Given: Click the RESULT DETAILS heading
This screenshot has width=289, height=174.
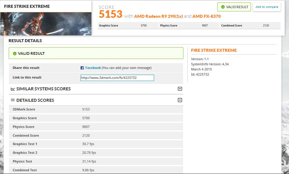Looking at the screenshot, I should tap(25, 41).
